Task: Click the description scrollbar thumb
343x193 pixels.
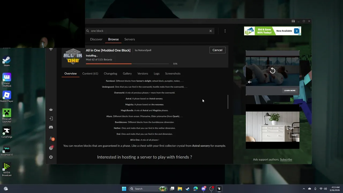Action: coord(228,102)
